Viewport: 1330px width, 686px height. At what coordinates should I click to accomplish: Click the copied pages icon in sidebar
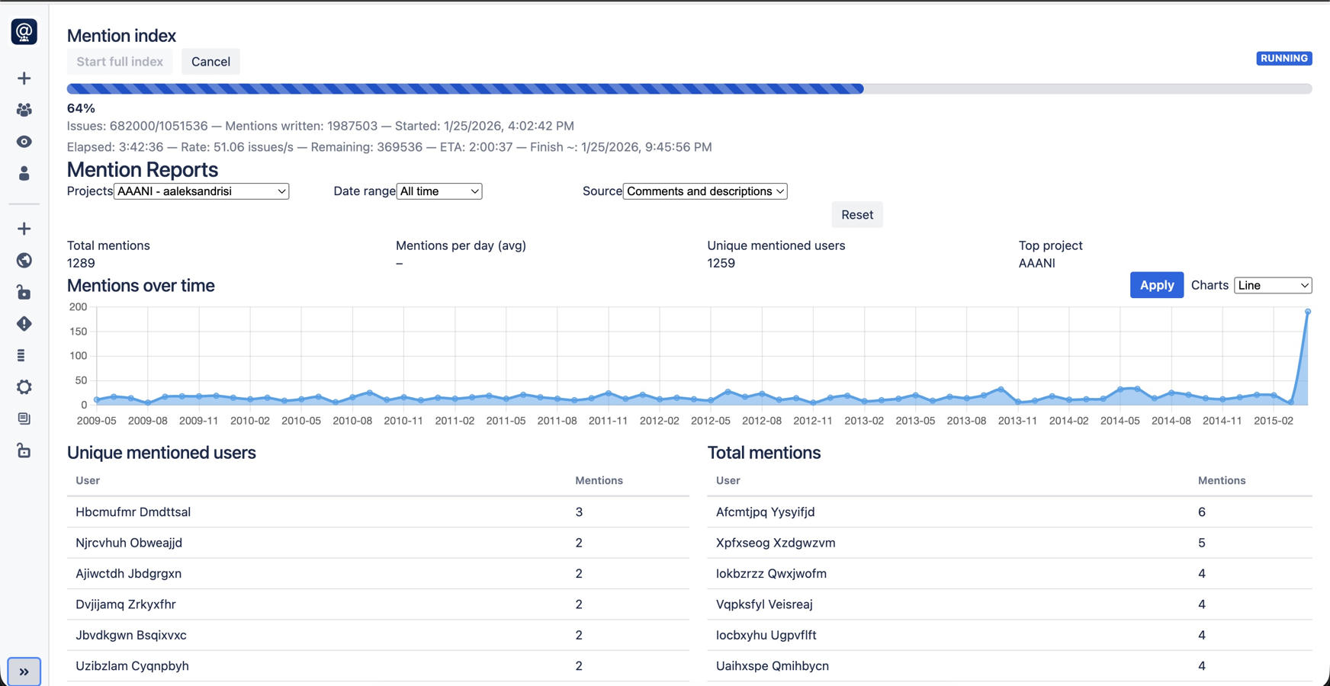tap(24, 418)
